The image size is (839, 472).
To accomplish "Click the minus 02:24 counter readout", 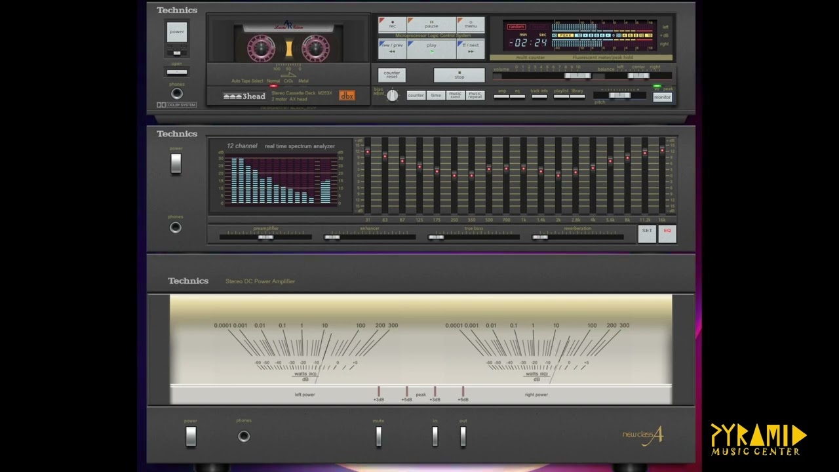I will coord(528,43).
